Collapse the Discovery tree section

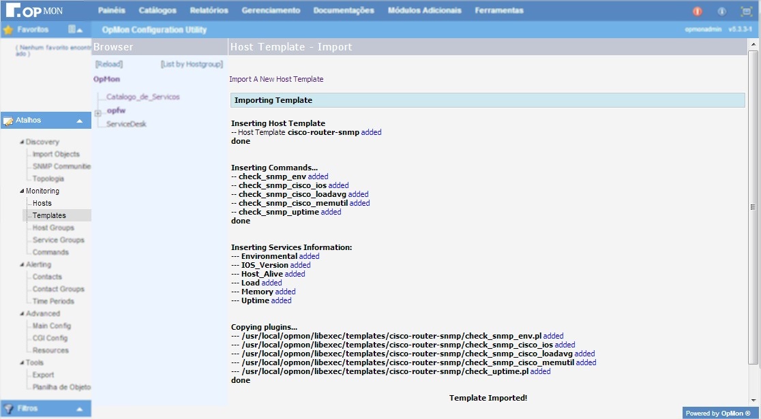(22, 142)
